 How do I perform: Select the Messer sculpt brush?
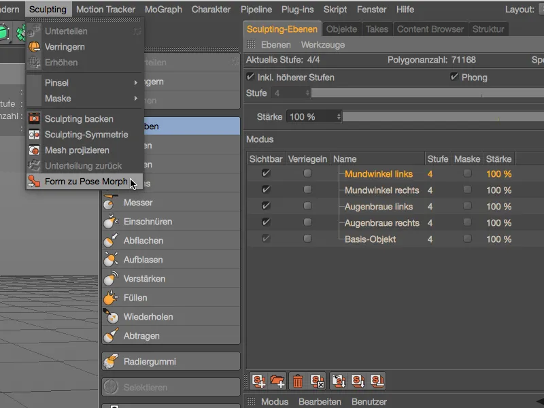click(171, 203)
